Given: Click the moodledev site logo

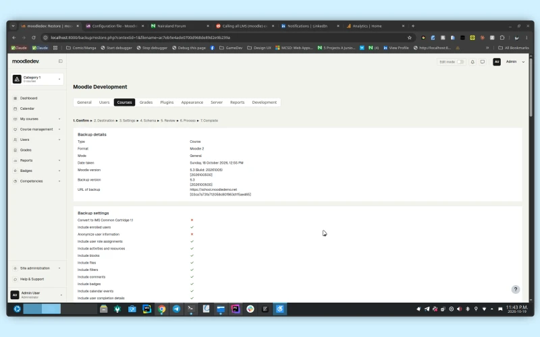Looking at the screenshot, I should tap(26, 61).
